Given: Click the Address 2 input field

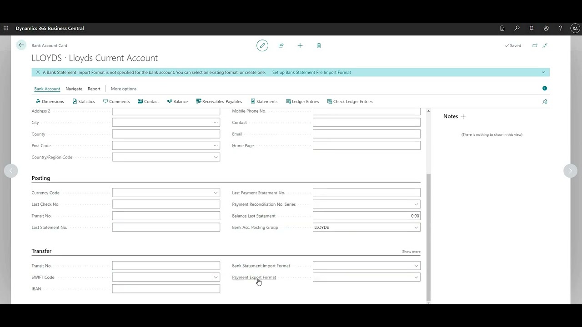Looking at the screenshot, I should [166, 111].
